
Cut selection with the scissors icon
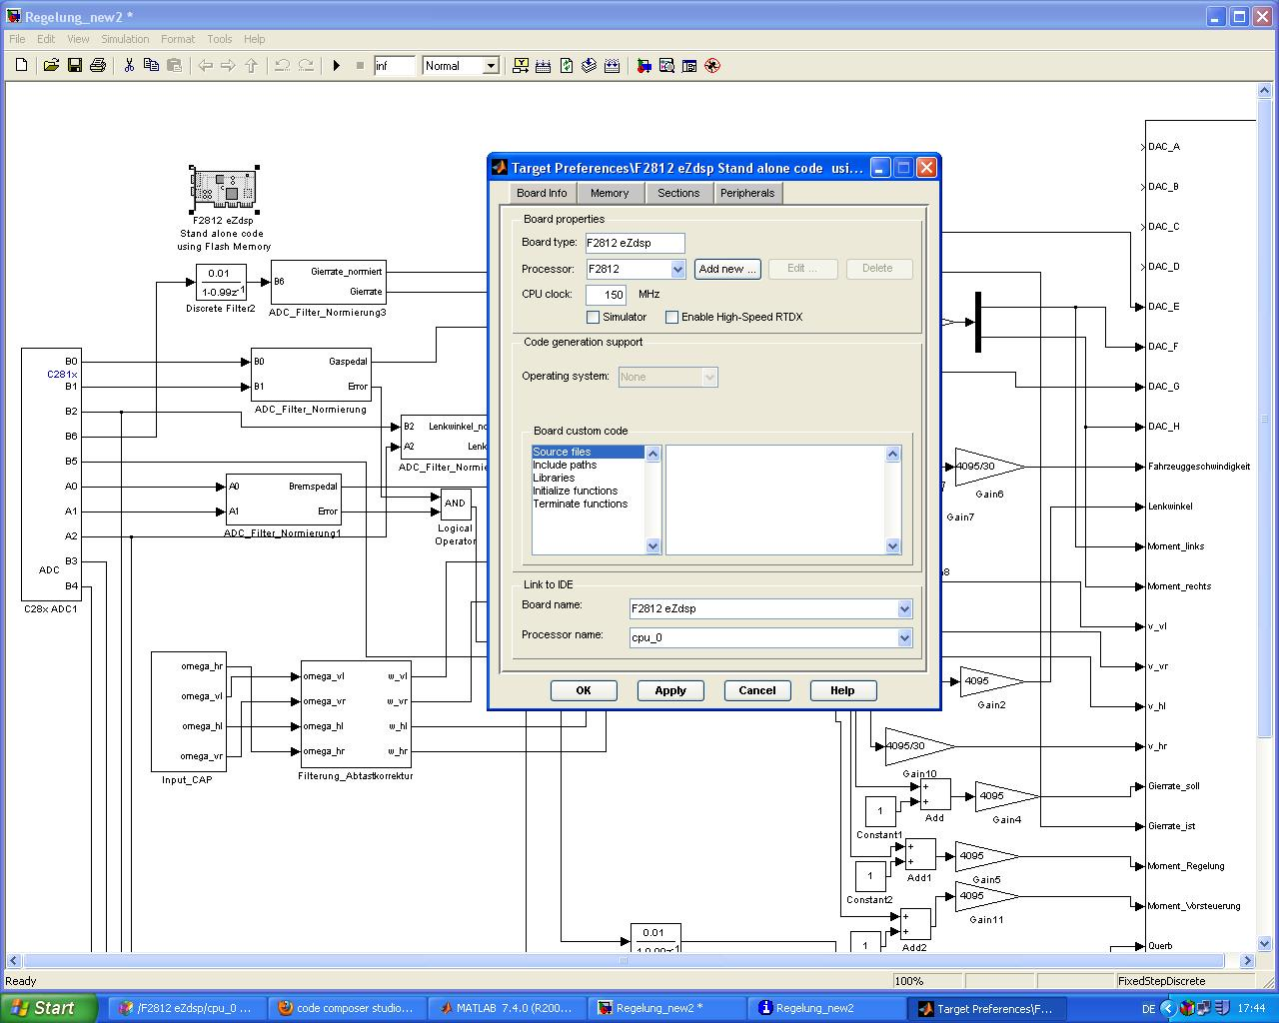coord(129,66)
